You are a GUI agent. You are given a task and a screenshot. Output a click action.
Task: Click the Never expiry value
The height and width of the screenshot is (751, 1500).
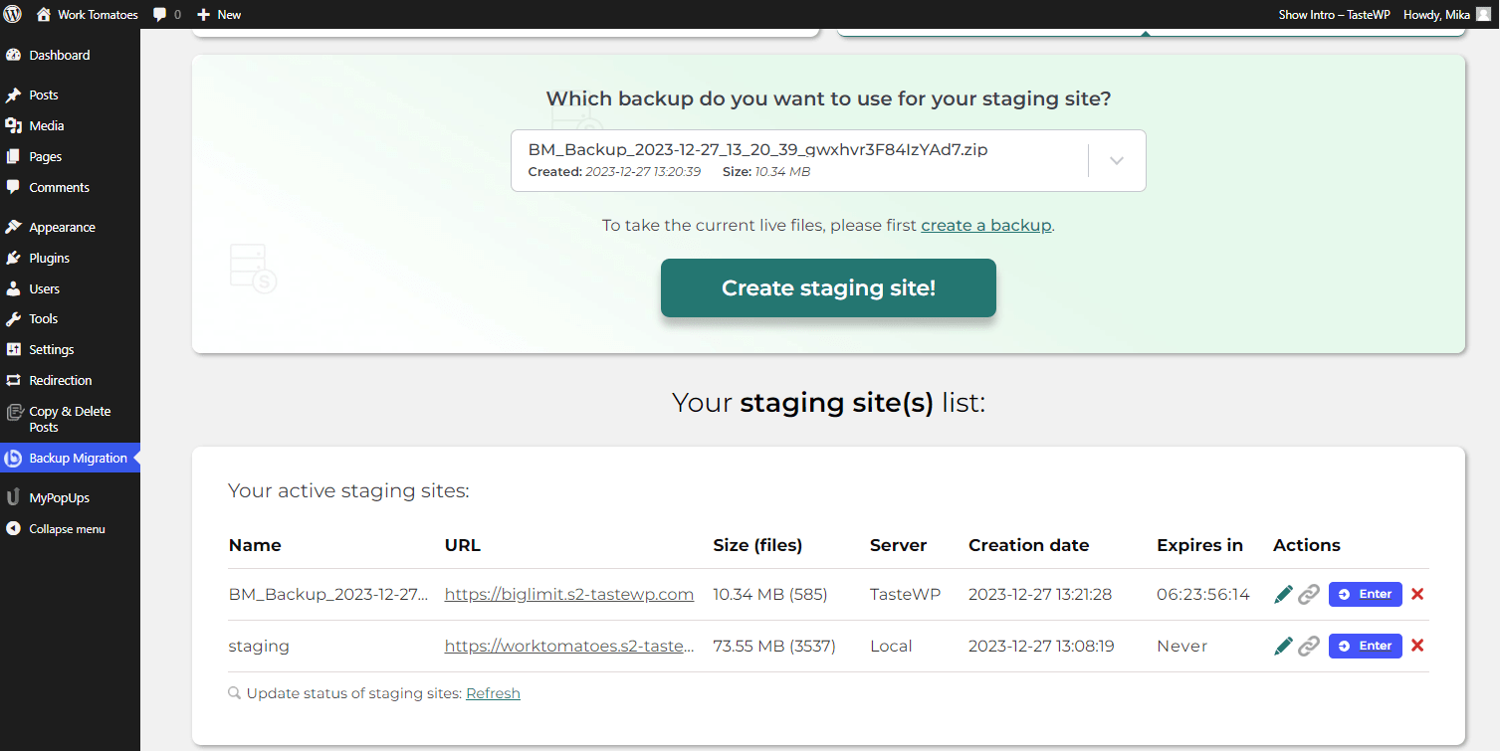tap(1181, 647)
